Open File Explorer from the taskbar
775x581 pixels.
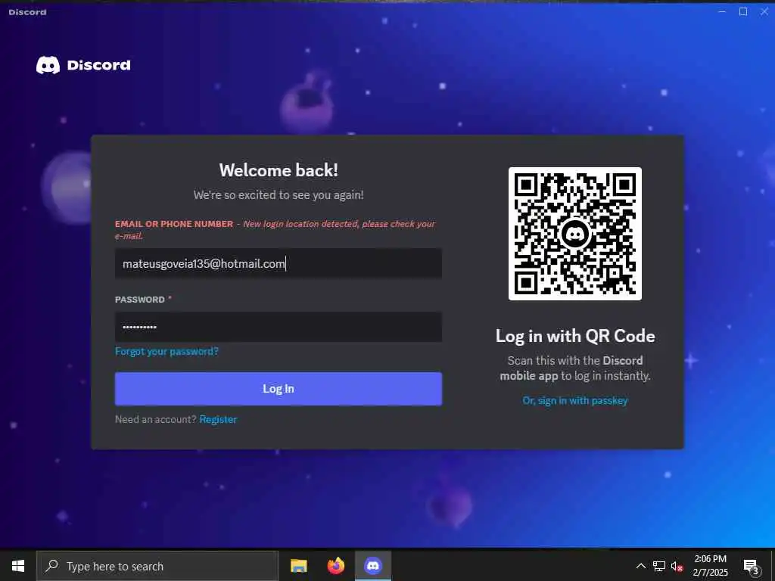click(x=298, y=566)
